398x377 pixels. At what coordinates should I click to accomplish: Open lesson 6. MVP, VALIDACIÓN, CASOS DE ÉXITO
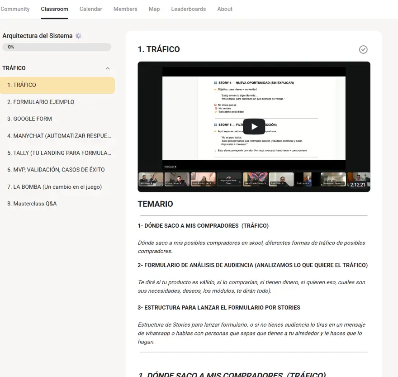point(56,170)
